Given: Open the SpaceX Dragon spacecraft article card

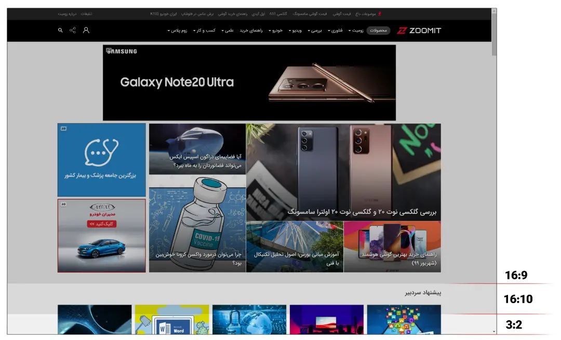Looking at the screenshot, I should pos(197,149).
